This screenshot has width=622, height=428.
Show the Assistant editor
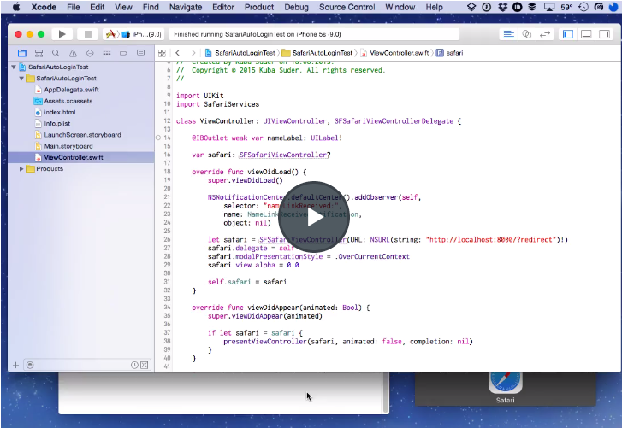tap(527, 34)
